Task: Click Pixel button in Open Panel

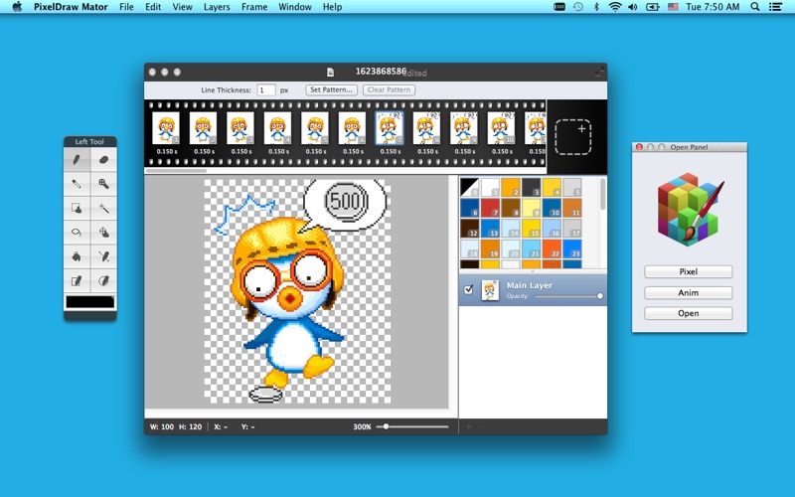Action: pyautogui.click(x=688, y=271)
